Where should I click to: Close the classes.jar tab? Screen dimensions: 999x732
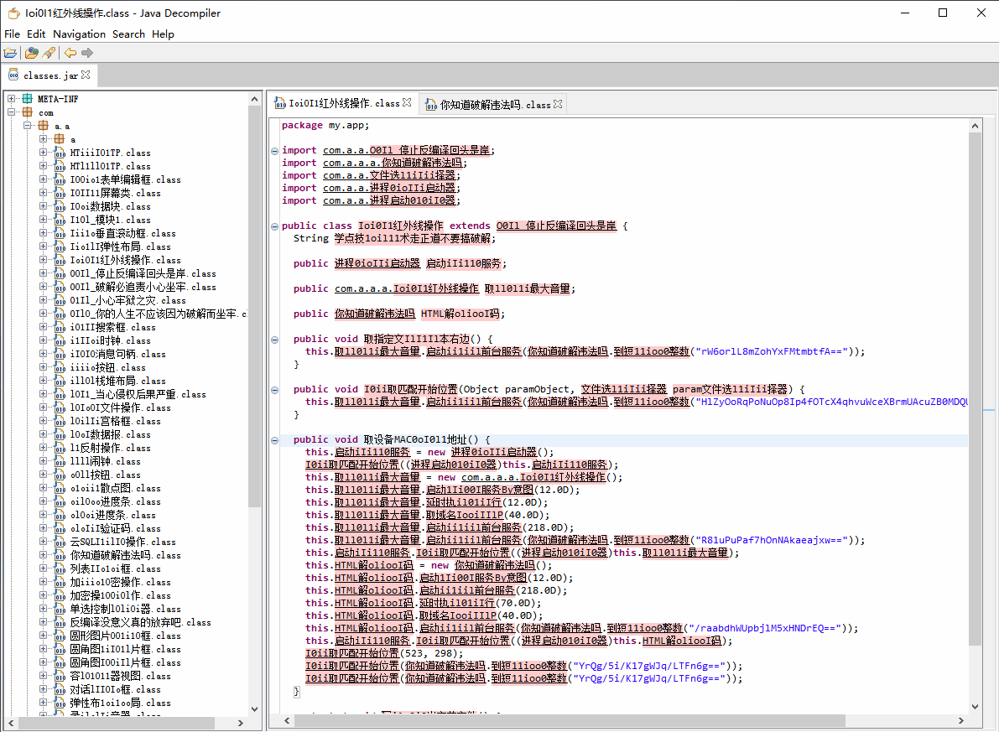[x=86, y=75]
